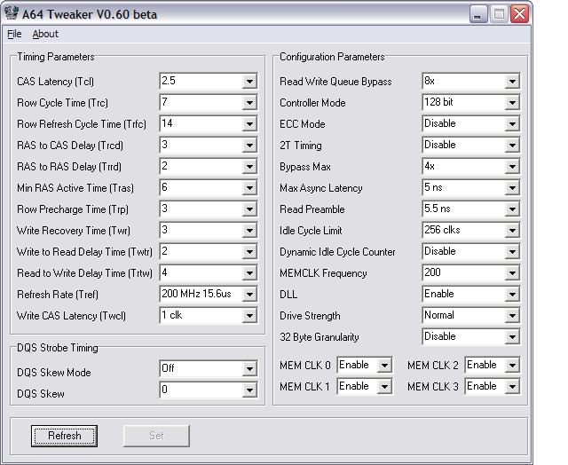Open the About menu
Viewport: 568px width, 465px height.
pyautogui.click(x=45, y=34)
